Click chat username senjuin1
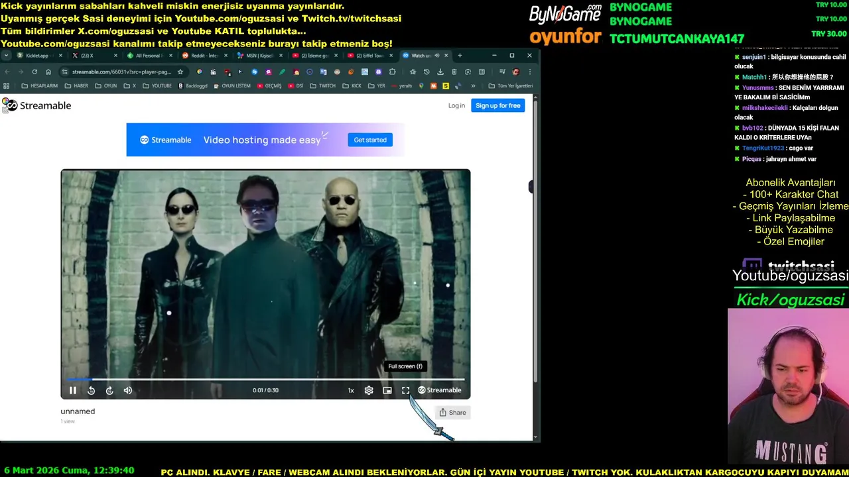Screen dimensions: 849x477 click(x=753, y=57)
